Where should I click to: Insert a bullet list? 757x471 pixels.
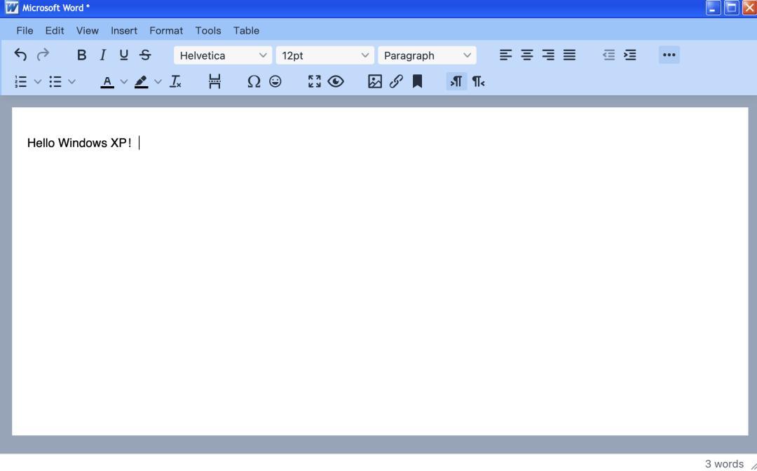55,81
